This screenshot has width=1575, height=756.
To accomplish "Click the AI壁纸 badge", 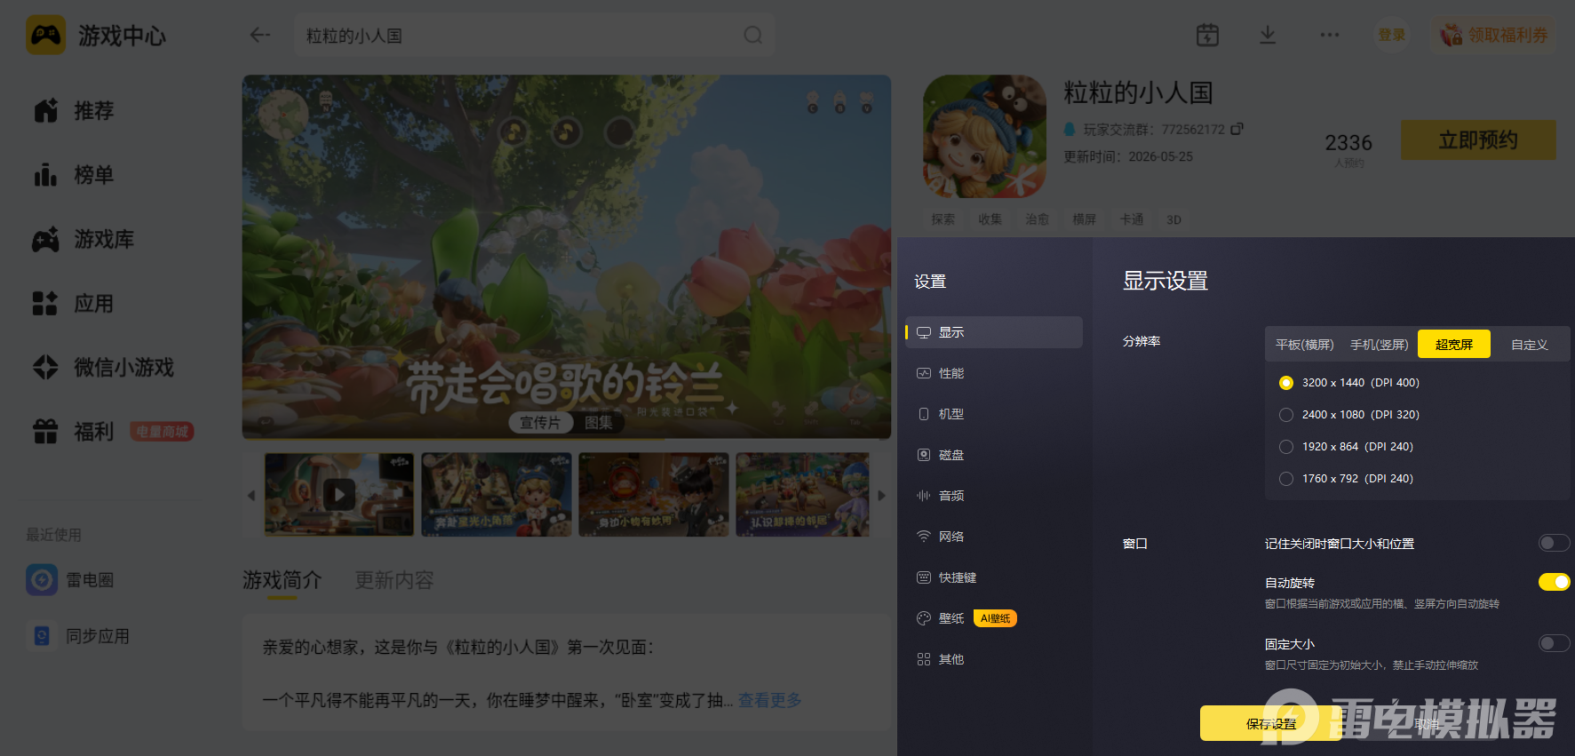I will 995,618.
